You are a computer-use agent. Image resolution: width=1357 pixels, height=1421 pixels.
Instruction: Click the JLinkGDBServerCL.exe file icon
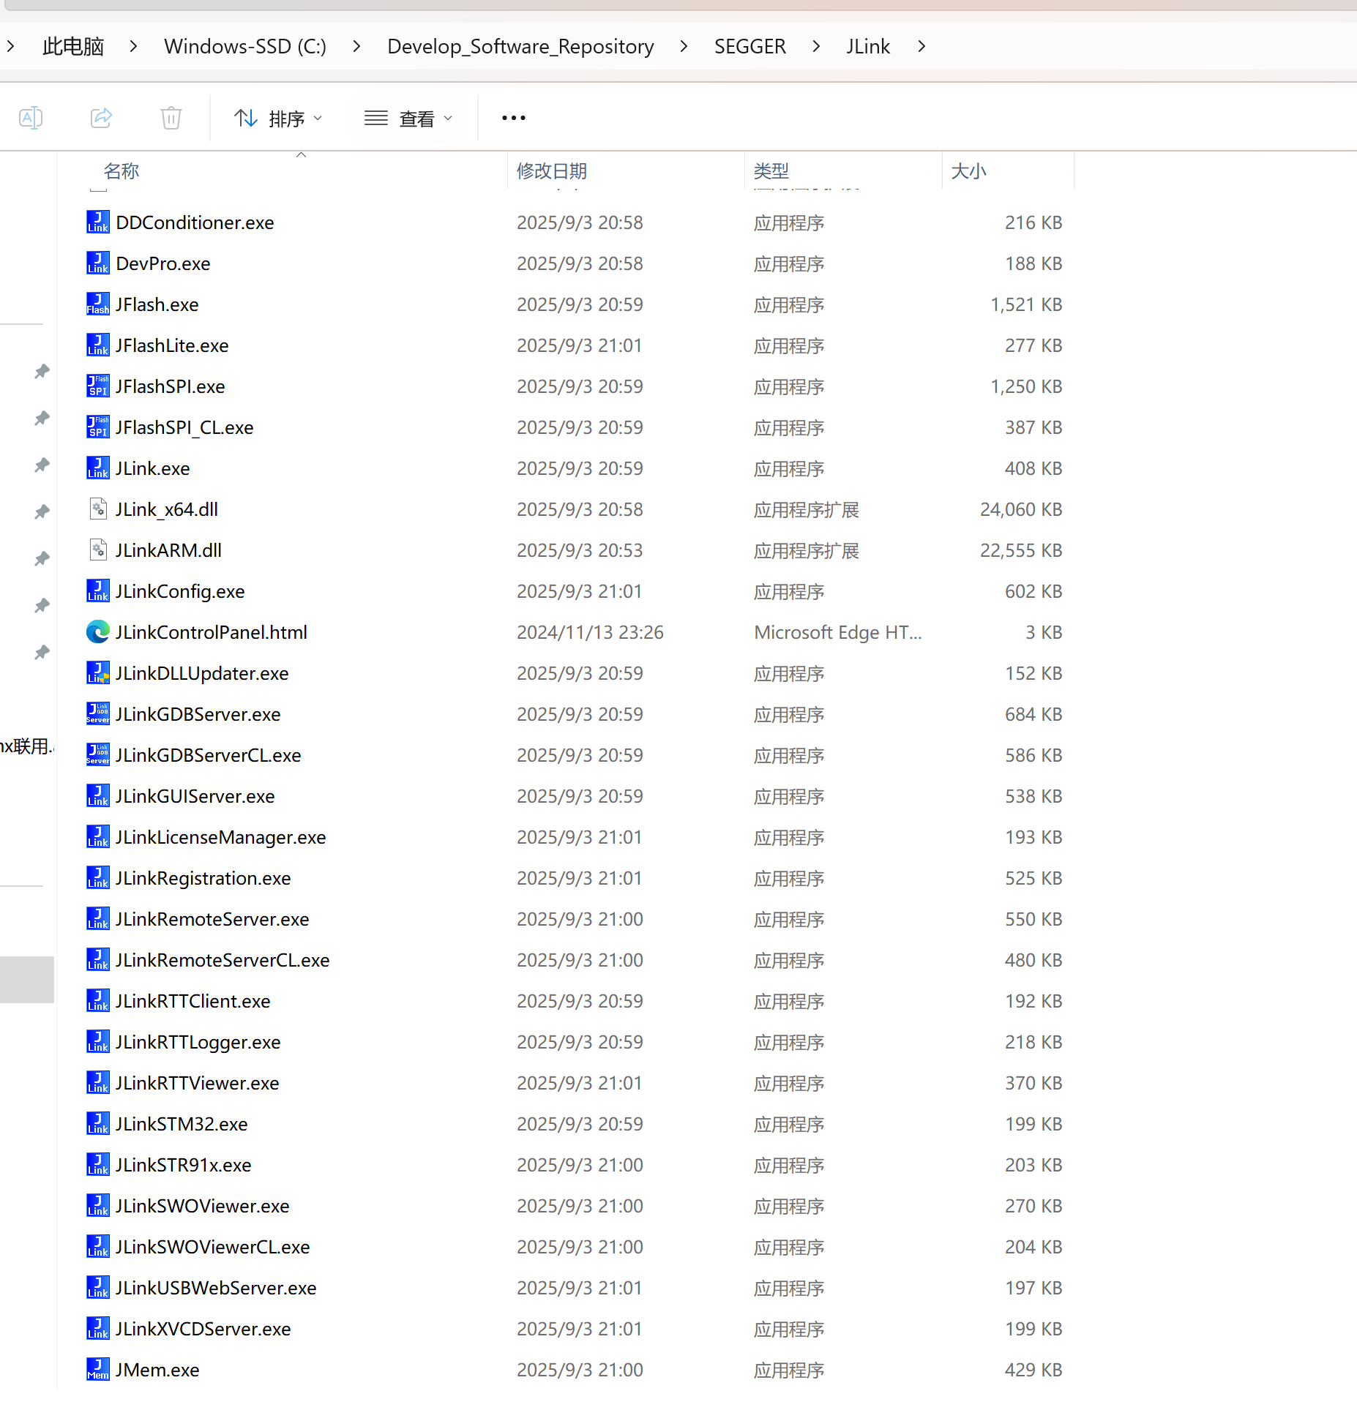(98, 755)
